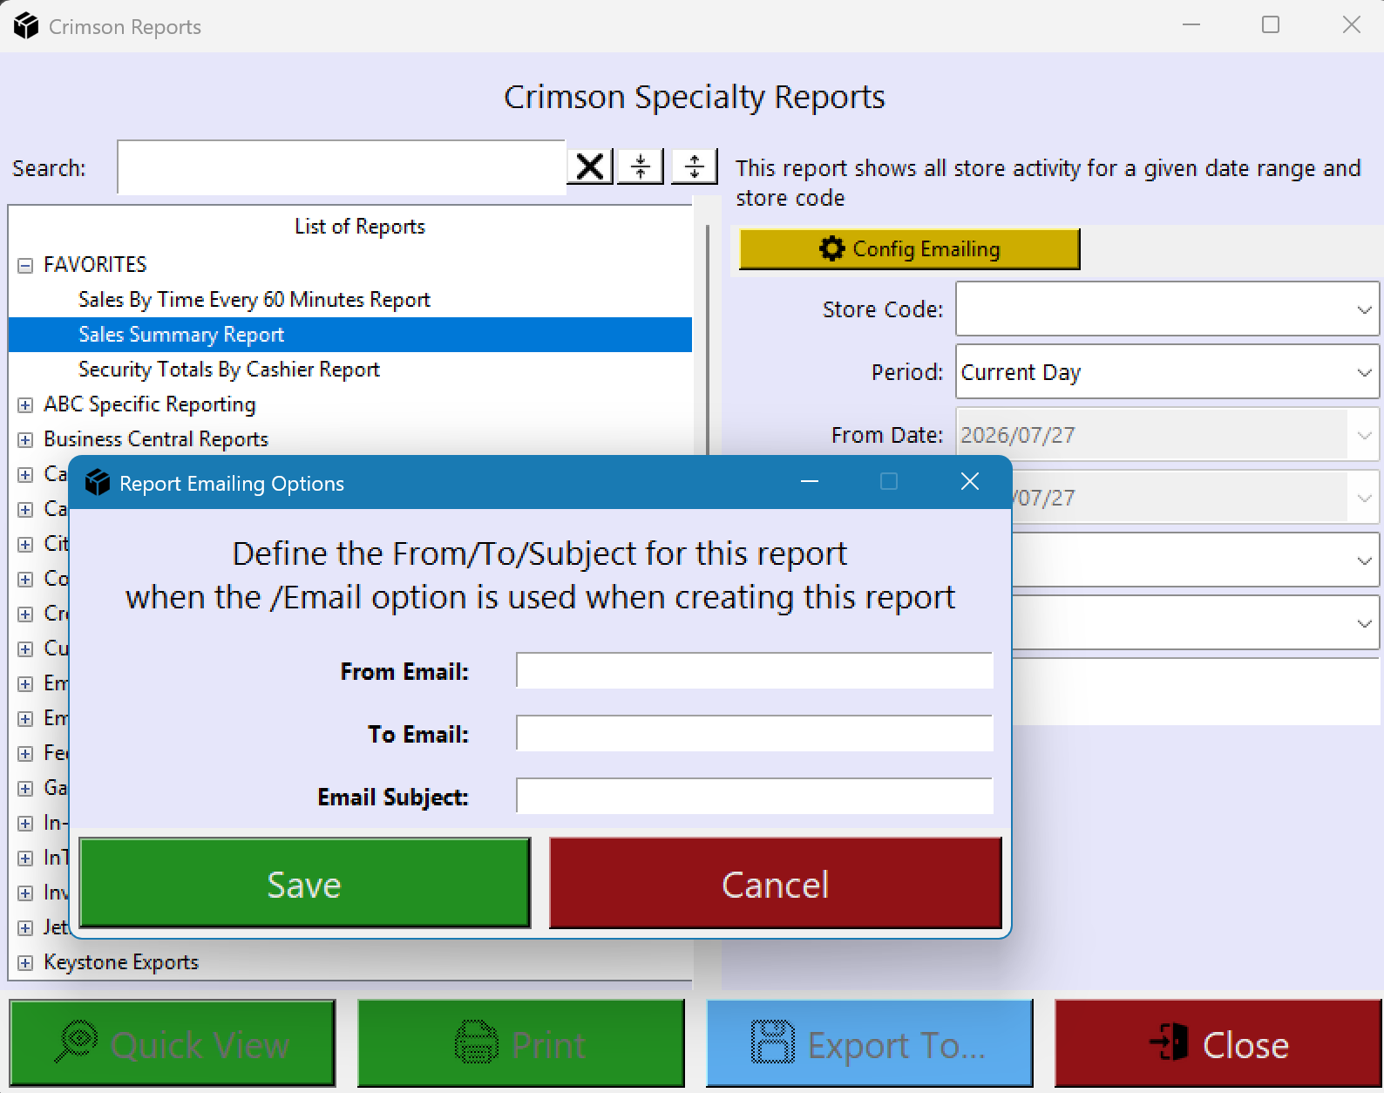The width and height of the screenshot is (1384, 1093).
Task: Click the Print button
Action: coord(520,1043)
